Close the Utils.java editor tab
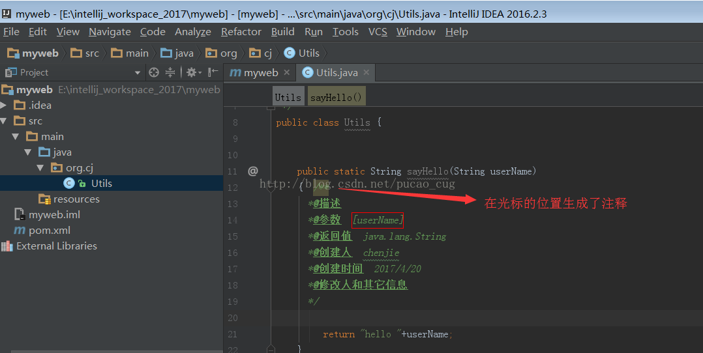The image size is (703, 353). 366,72
